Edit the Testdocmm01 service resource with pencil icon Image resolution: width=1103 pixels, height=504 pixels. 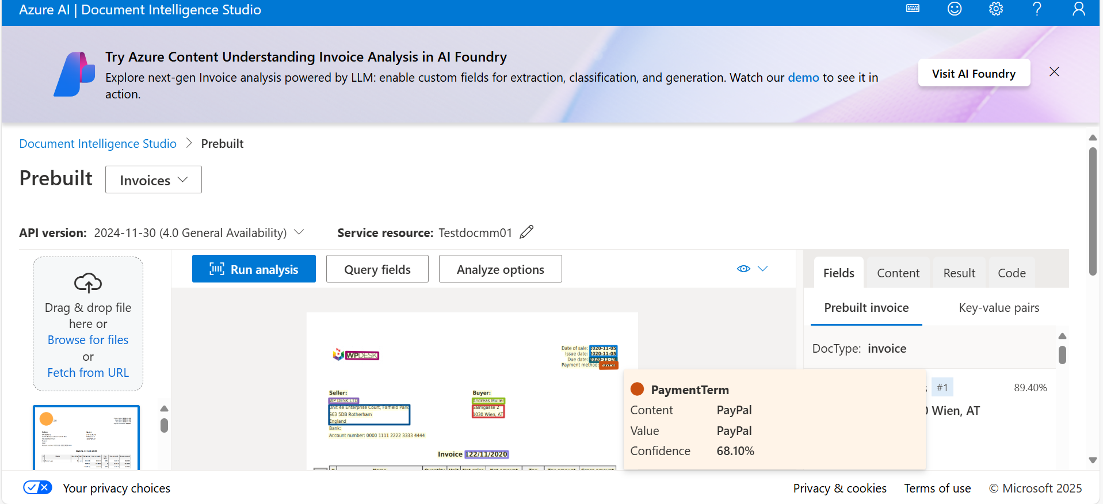(525, 231)
